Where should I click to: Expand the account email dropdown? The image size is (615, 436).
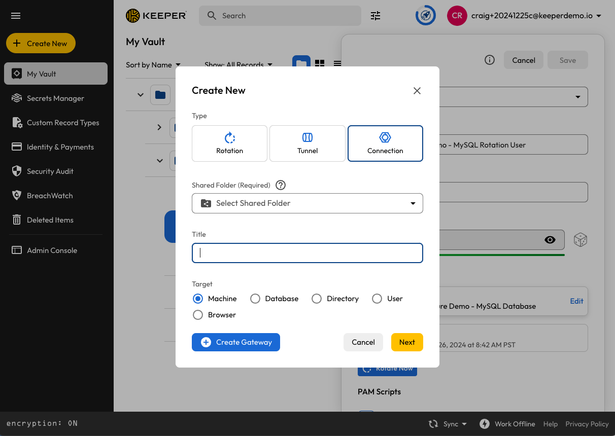(599, 16)
